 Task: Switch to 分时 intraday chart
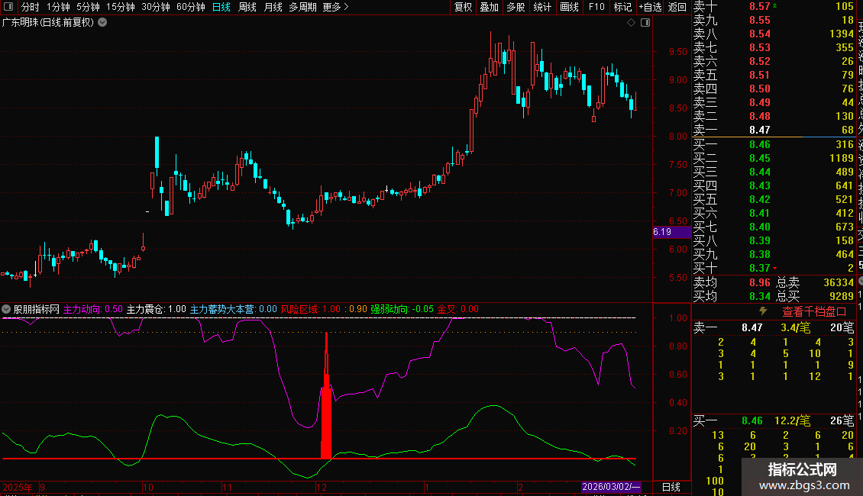[x=31, y=7]
